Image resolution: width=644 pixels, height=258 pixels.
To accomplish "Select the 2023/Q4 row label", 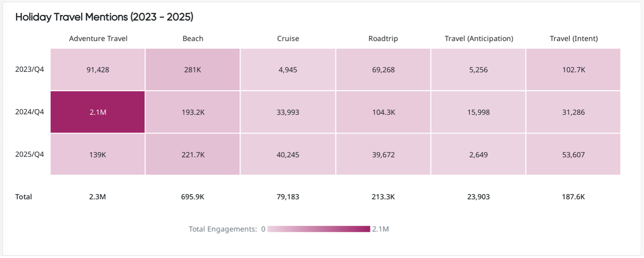I will point(30,70).
